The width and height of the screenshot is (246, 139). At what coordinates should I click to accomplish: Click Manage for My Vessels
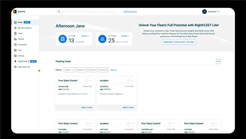coord(125,36)
